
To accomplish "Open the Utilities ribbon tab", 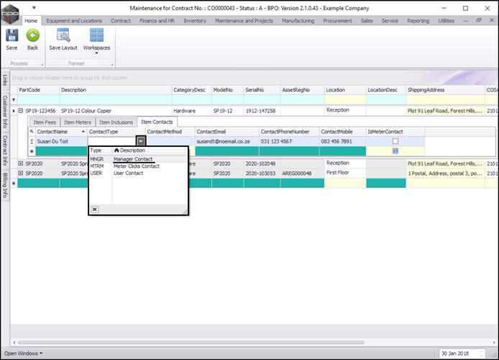I will click(446, 21).
